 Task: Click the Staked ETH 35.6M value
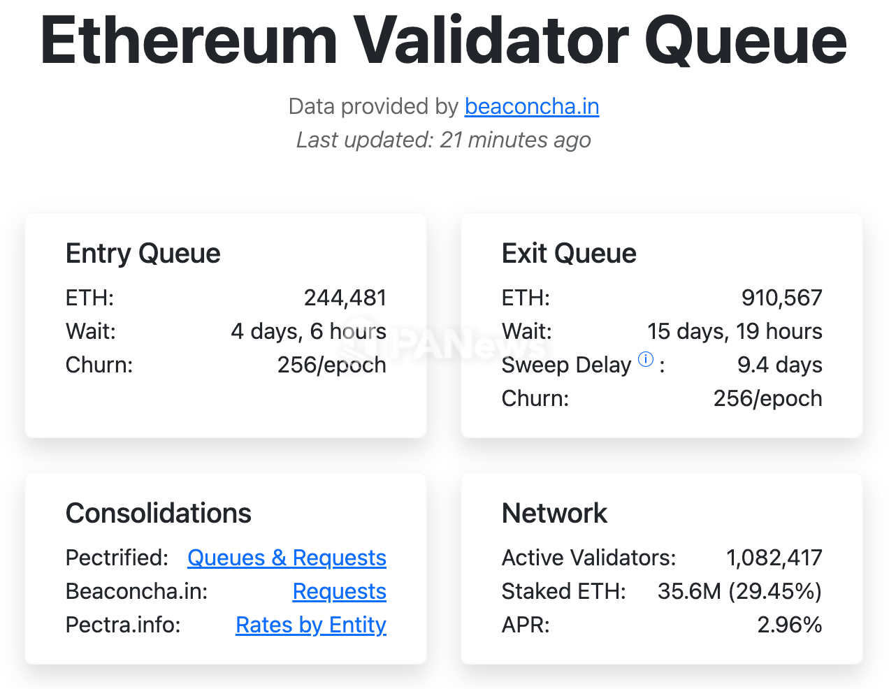(739, 591)
